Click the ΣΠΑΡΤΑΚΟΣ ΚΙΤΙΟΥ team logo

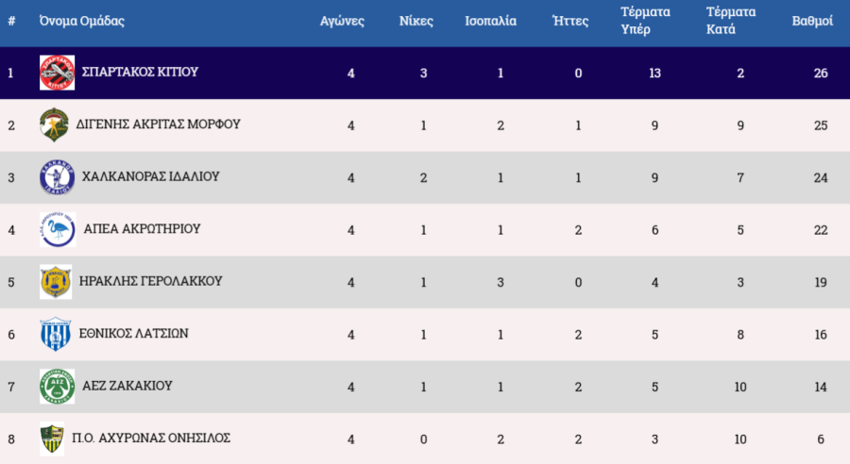click(x=57, y=73)
